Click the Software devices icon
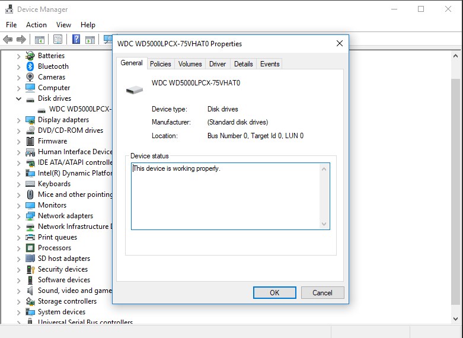The image size is (463, 338). 30,280
